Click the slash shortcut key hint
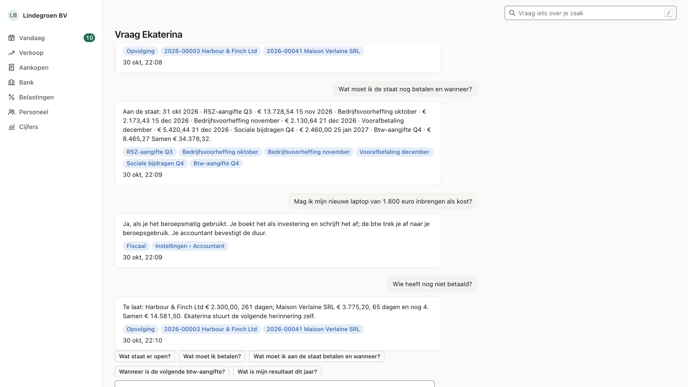Viewport: 688px width, 387px height. [668, 13]
